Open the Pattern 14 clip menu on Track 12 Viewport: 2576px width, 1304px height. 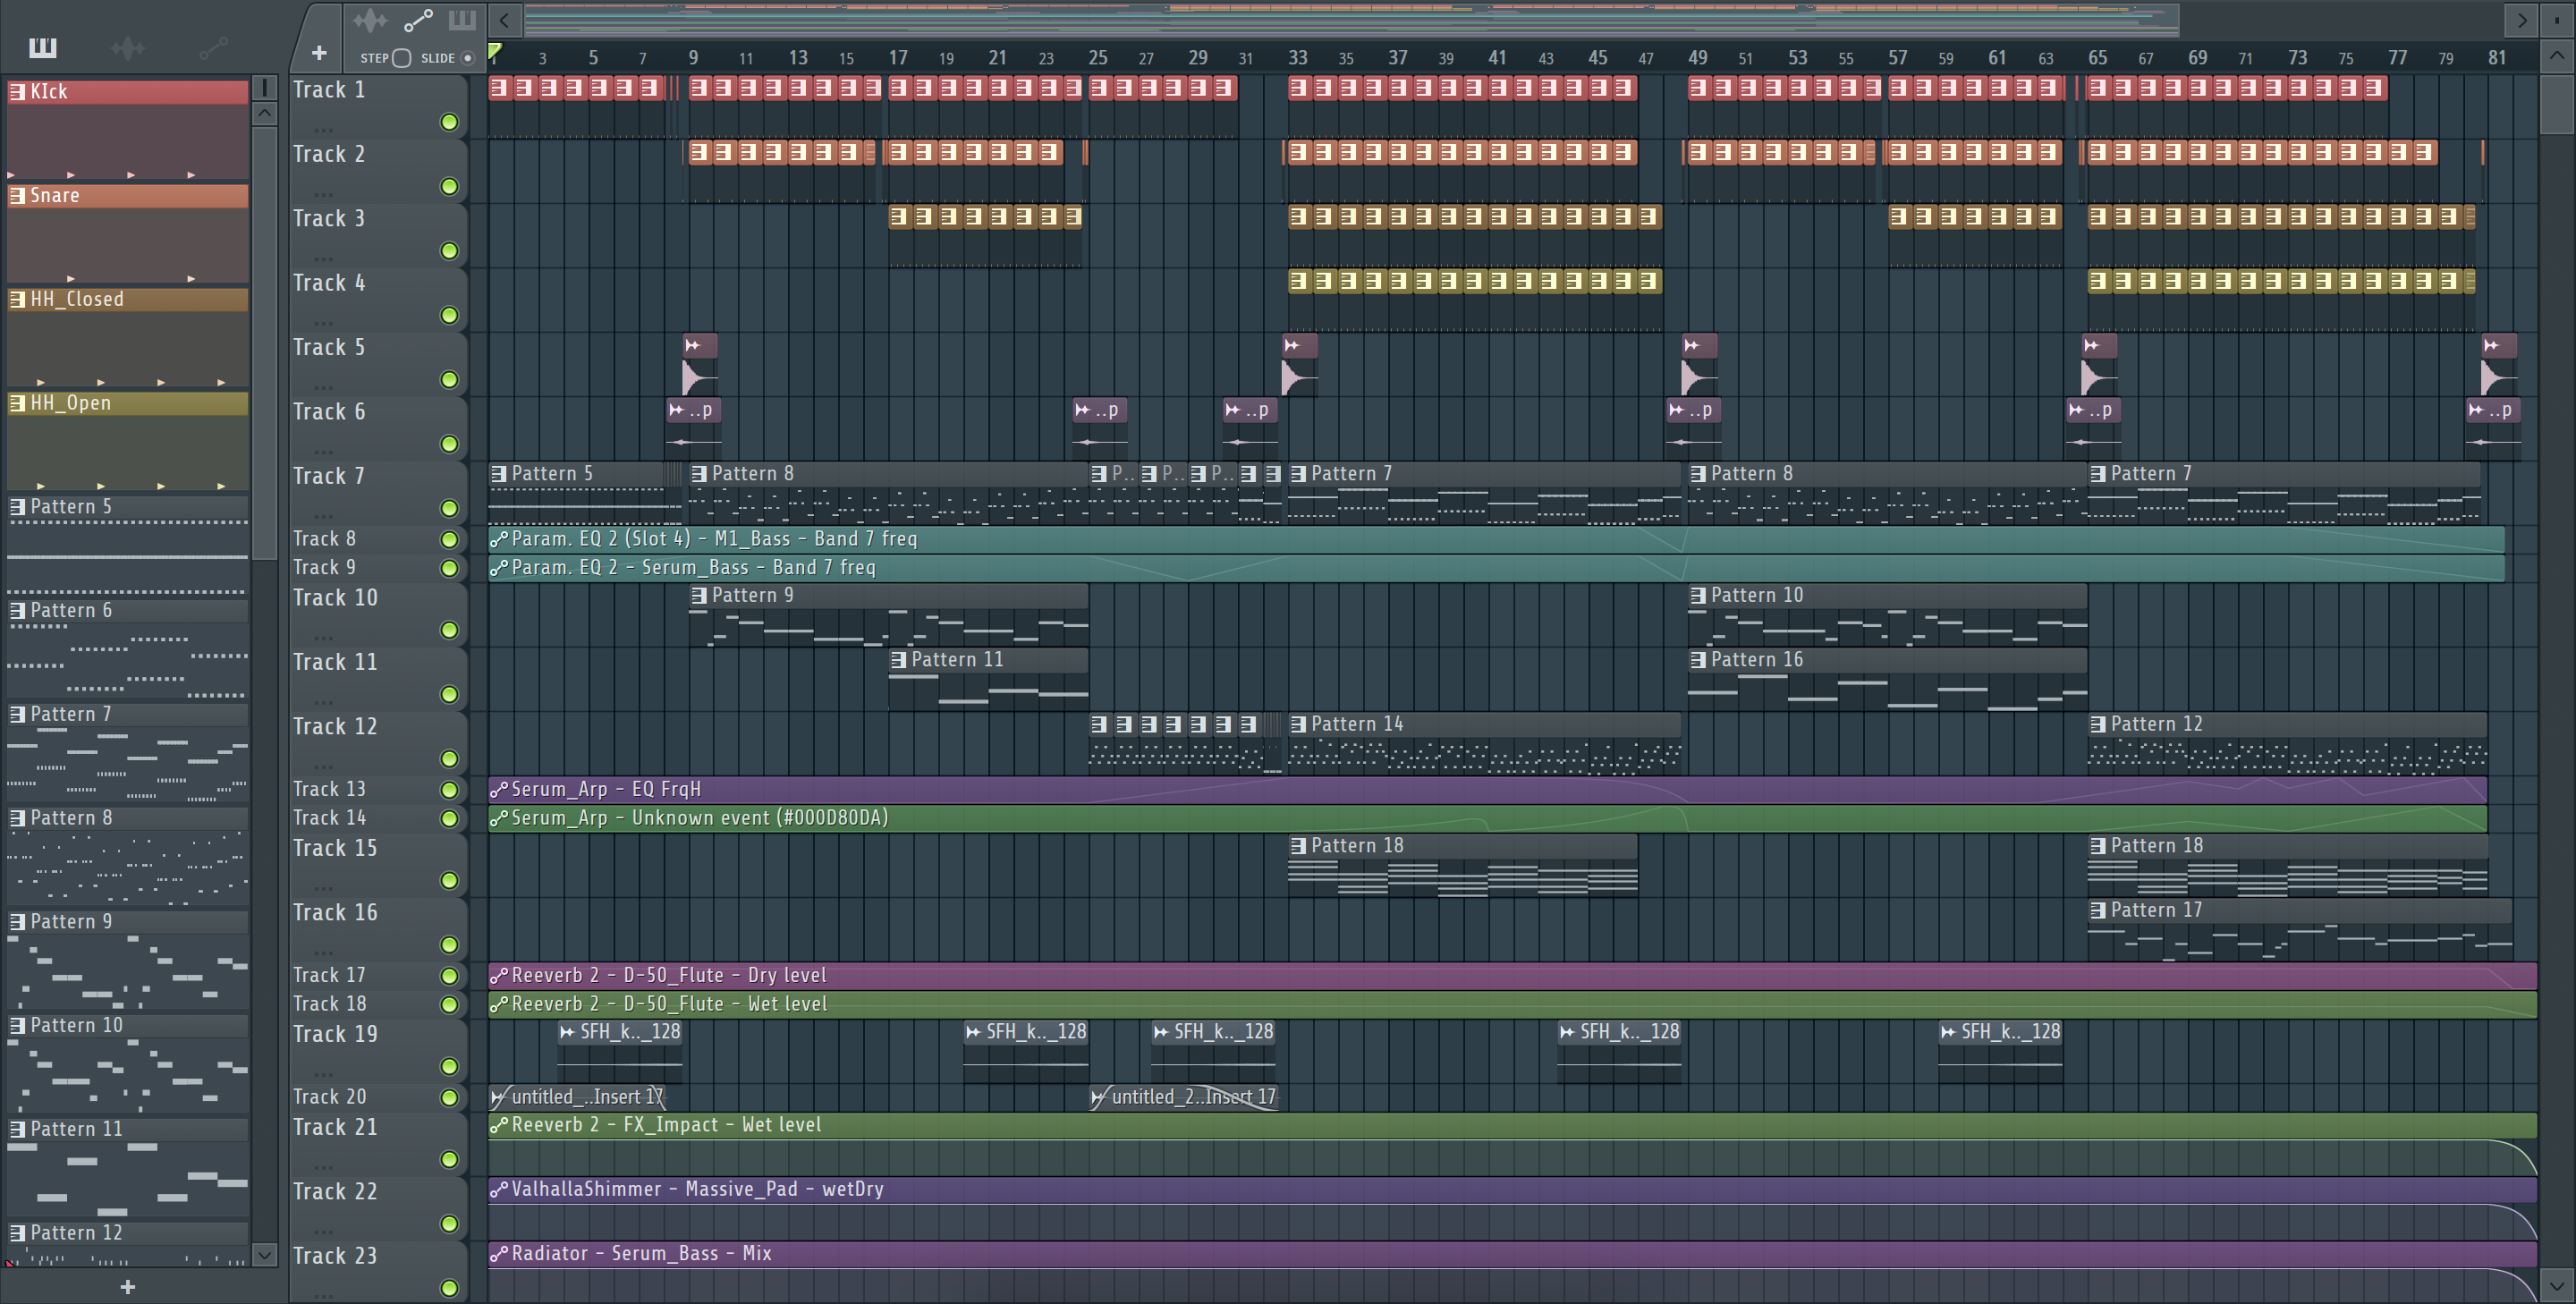tap(1298, 725)
